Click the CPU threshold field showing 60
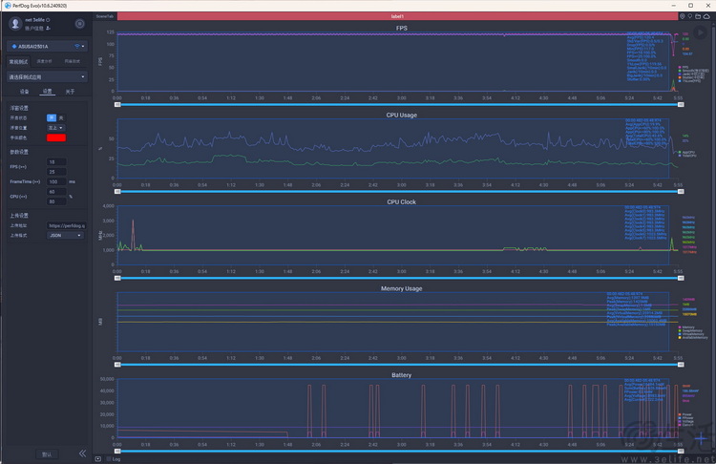The height and width of the screenshot is (464, 716). 56,192
